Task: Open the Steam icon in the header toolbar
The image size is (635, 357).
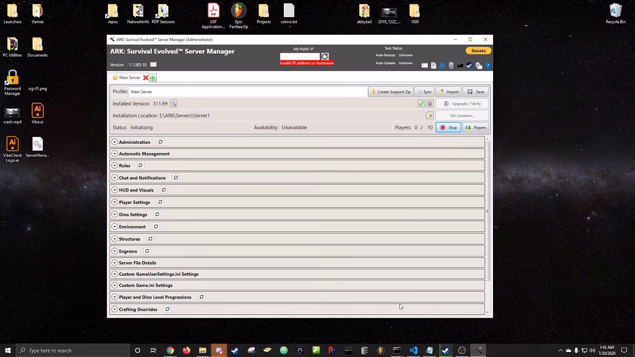Action: point(469,65)
